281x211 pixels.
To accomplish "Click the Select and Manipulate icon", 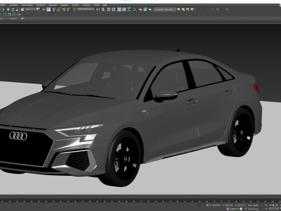I will pos(44,9).
